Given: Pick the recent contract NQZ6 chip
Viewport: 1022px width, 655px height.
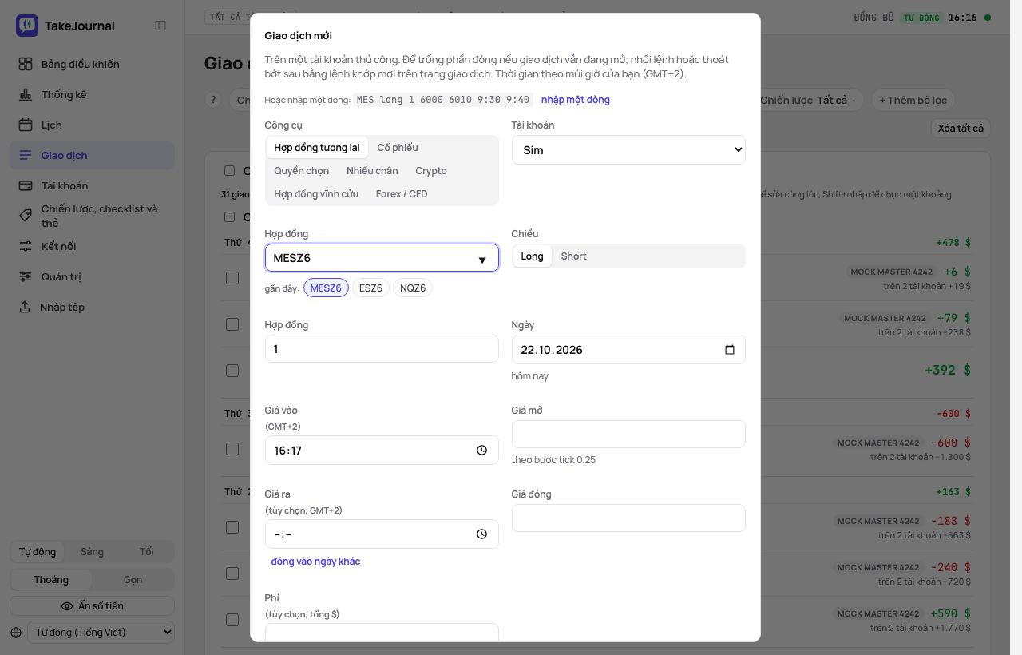Looking at the screenshot, I should pyautogui.click(x=413, y=288).
